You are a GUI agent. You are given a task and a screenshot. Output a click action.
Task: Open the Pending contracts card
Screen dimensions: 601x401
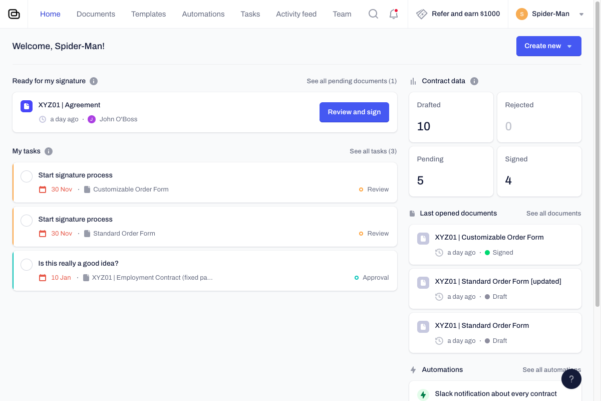point(451,171)
